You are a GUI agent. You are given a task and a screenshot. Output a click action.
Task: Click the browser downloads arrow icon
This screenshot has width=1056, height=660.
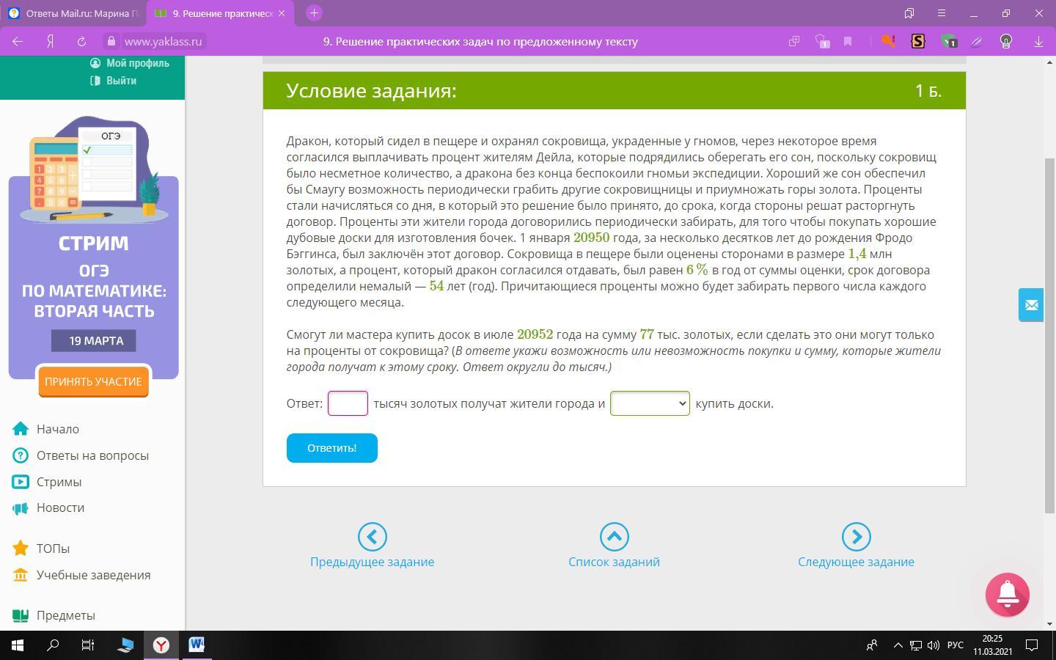[1038, 42]
